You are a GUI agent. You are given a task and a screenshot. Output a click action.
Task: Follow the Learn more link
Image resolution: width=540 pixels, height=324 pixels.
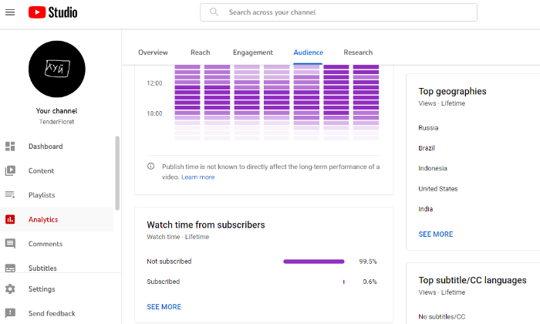click(198, 177)
